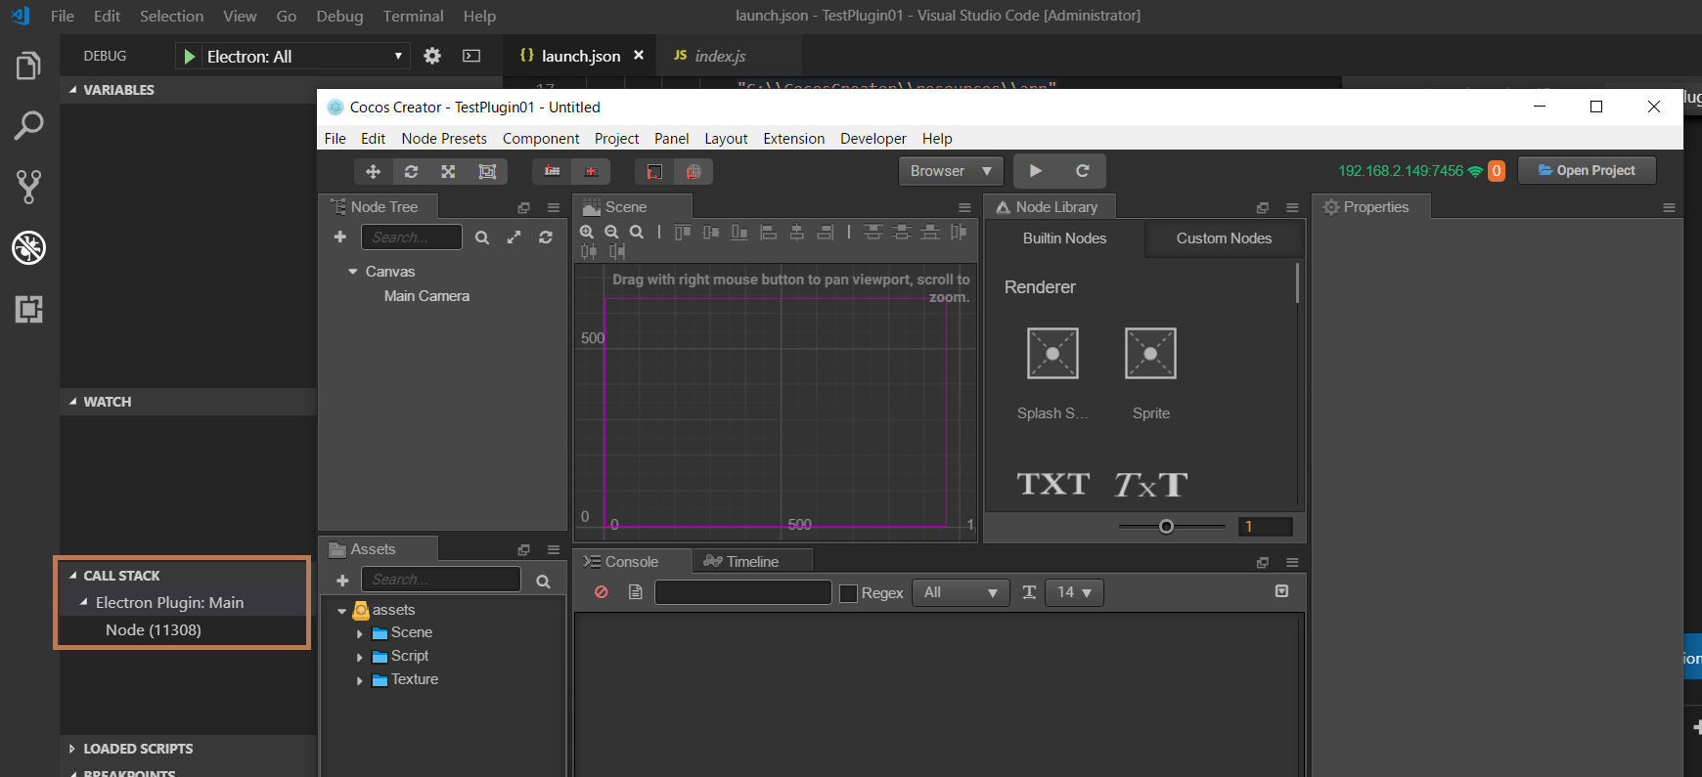
Task: Click the Node Tree search field
Action: pyautogui.click(x=411, y=237)
